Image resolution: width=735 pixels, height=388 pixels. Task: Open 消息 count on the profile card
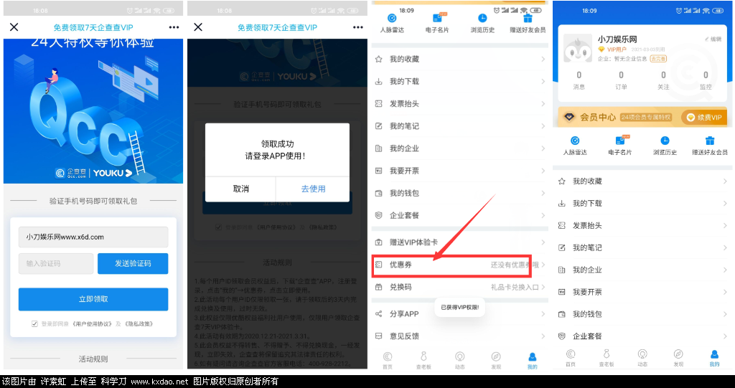click(x=579, y=80)
